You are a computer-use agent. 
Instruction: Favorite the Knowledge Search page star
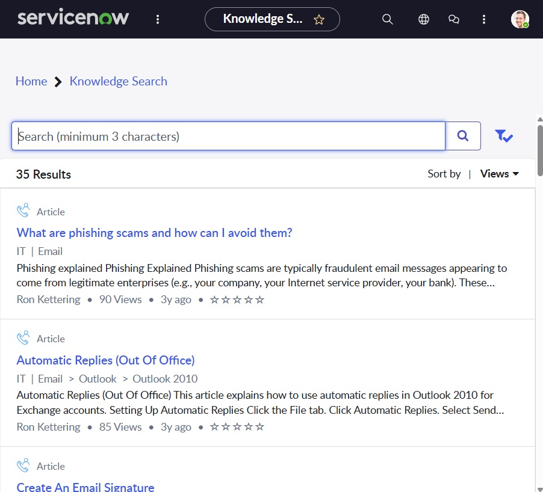pyautogui.click(x=318, y=20)
